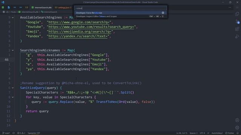Select Developer: Inspect Editor Tokens and Scopes
Viewport: 241px width, 135px height.
120,16
